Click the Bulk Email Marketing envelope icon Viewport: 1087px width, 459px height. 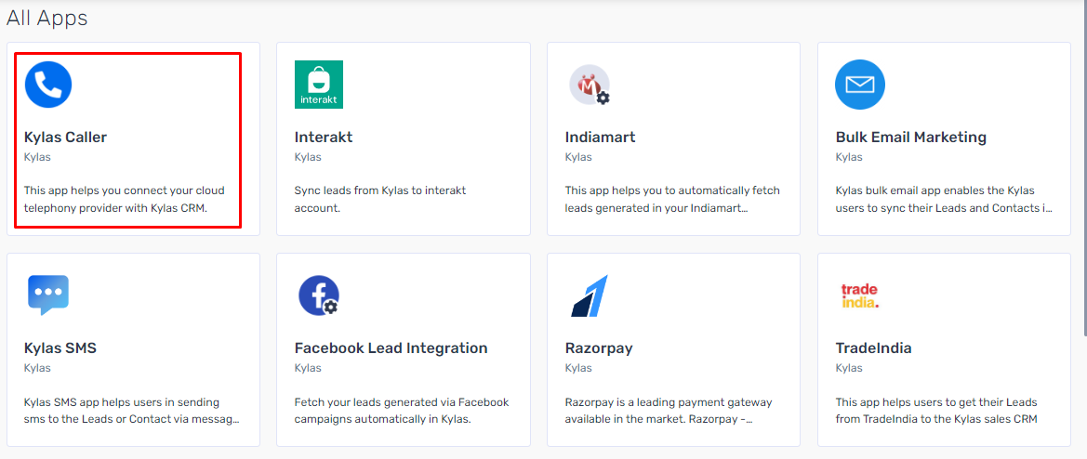coord(859,85)
